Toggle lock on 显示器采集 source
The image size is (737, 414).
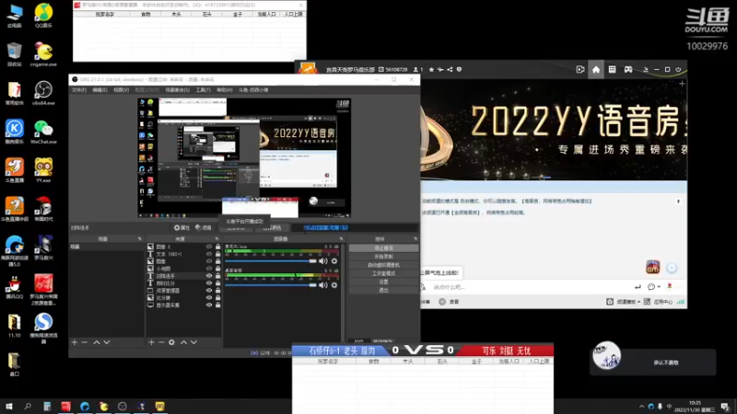pyautogui.click(x=217, y=305)
